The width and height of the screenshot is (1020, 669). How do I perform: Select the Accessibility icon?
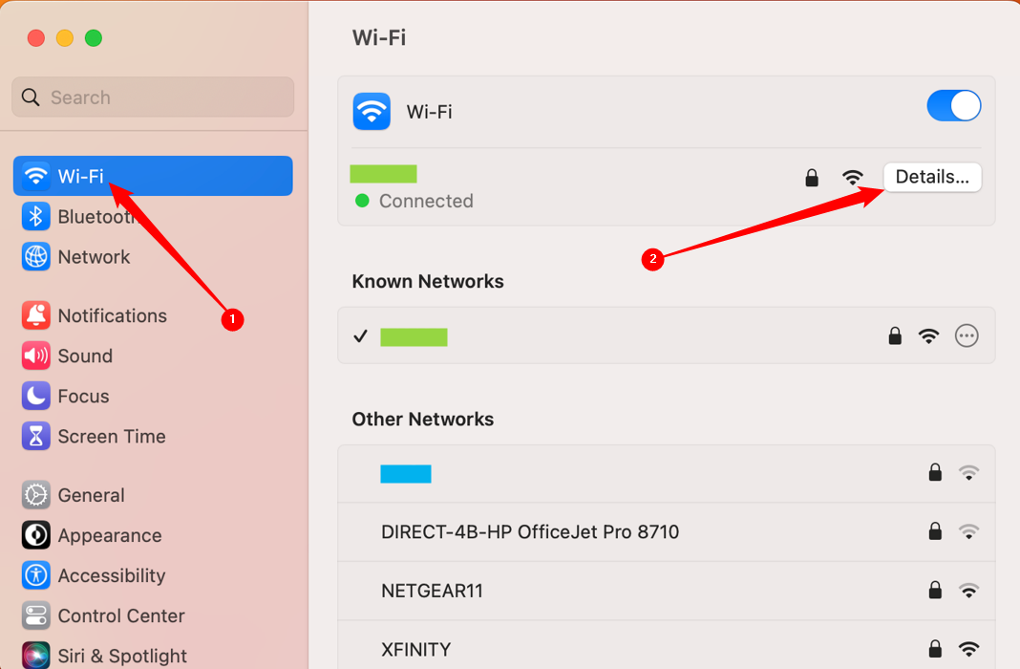pyautogui.click(x=35, y=575)
